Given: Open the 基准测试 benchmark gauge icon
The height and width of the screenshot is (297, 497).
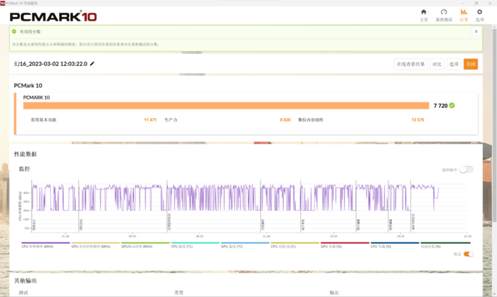Looking at the screenshot, I should tap(444, 12).
